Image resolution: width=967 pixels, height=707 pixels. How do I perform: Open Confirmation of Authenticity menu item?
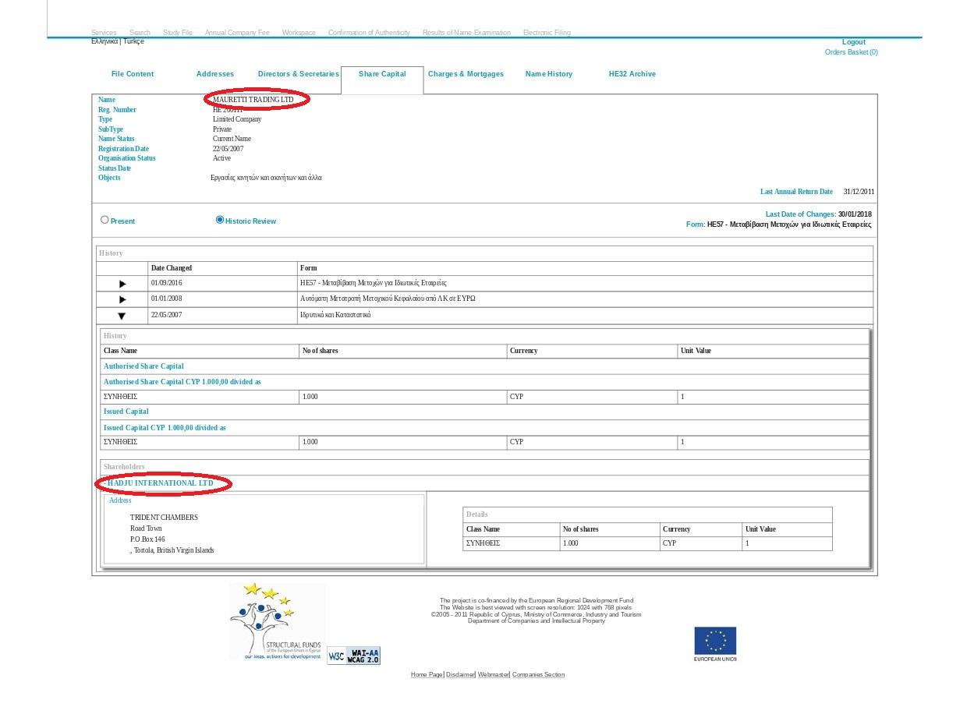click(x=369, y=33)
